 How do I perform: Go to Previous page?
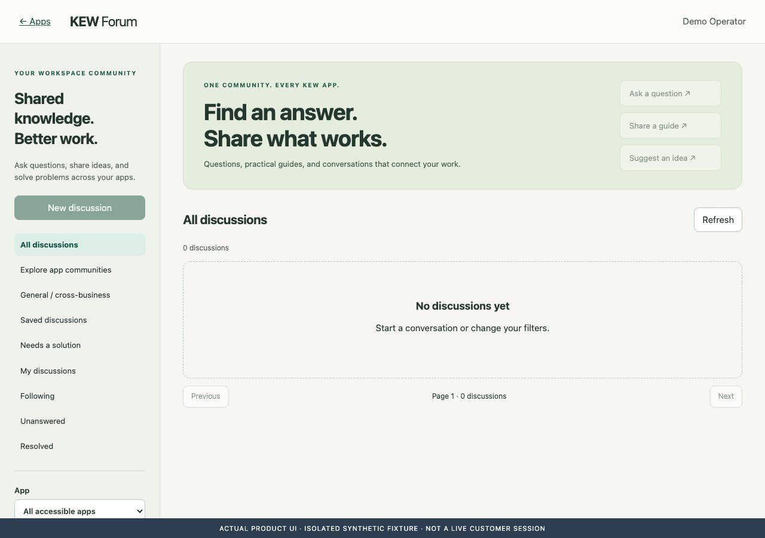[206, 396]
